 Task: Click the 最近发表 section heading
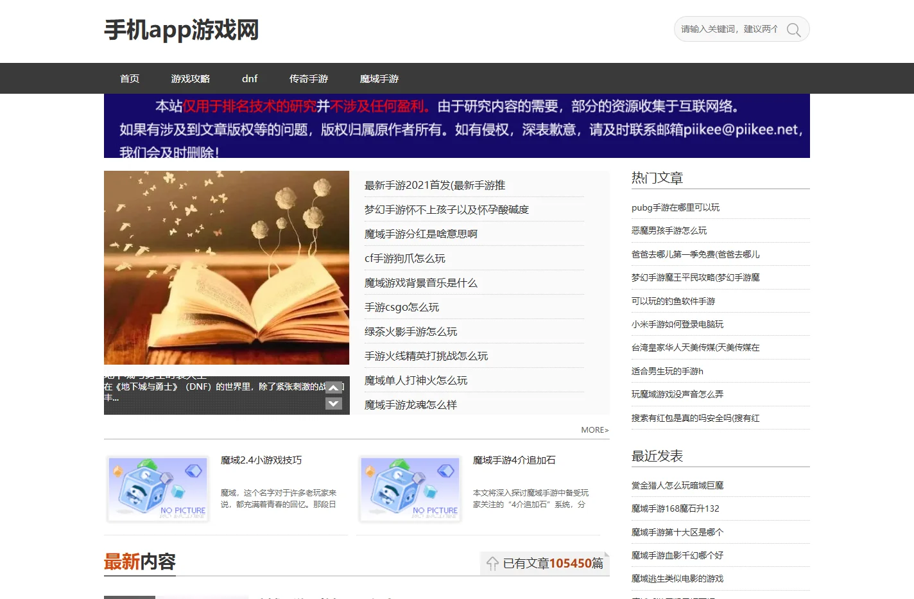coord(657,456)
